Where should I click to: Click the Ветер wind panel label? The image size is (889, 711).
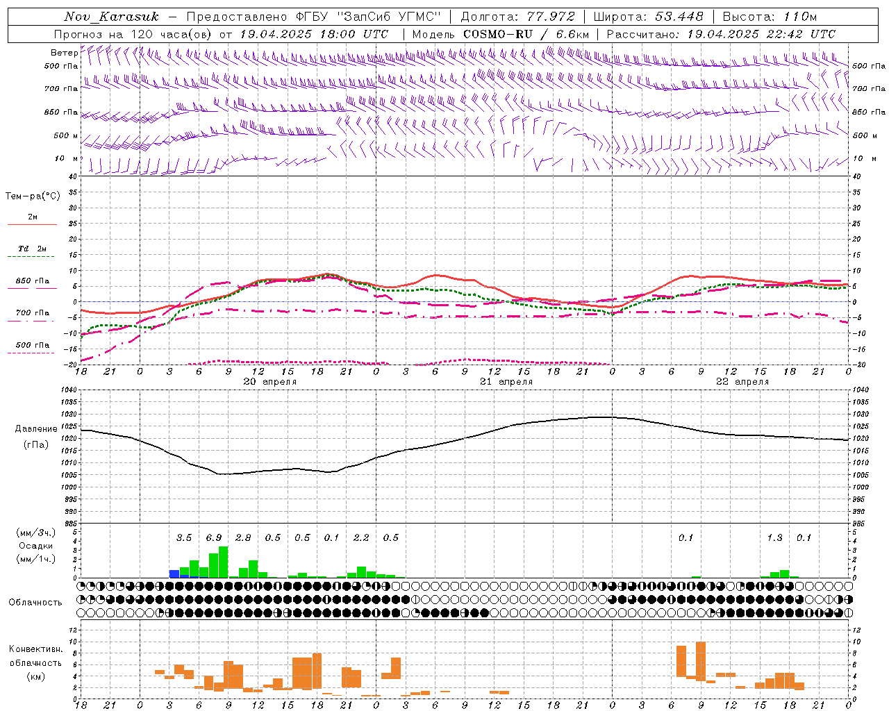pos(64,53)
